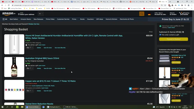
Task: Bookmark this page with the star icon
Action: [165, 5]
